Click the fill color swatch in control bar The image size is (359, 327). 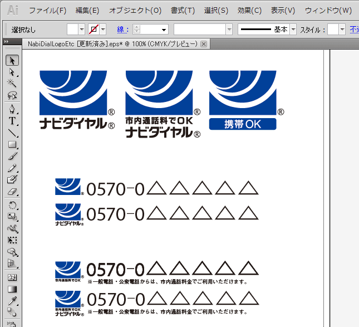click(72, 30)
